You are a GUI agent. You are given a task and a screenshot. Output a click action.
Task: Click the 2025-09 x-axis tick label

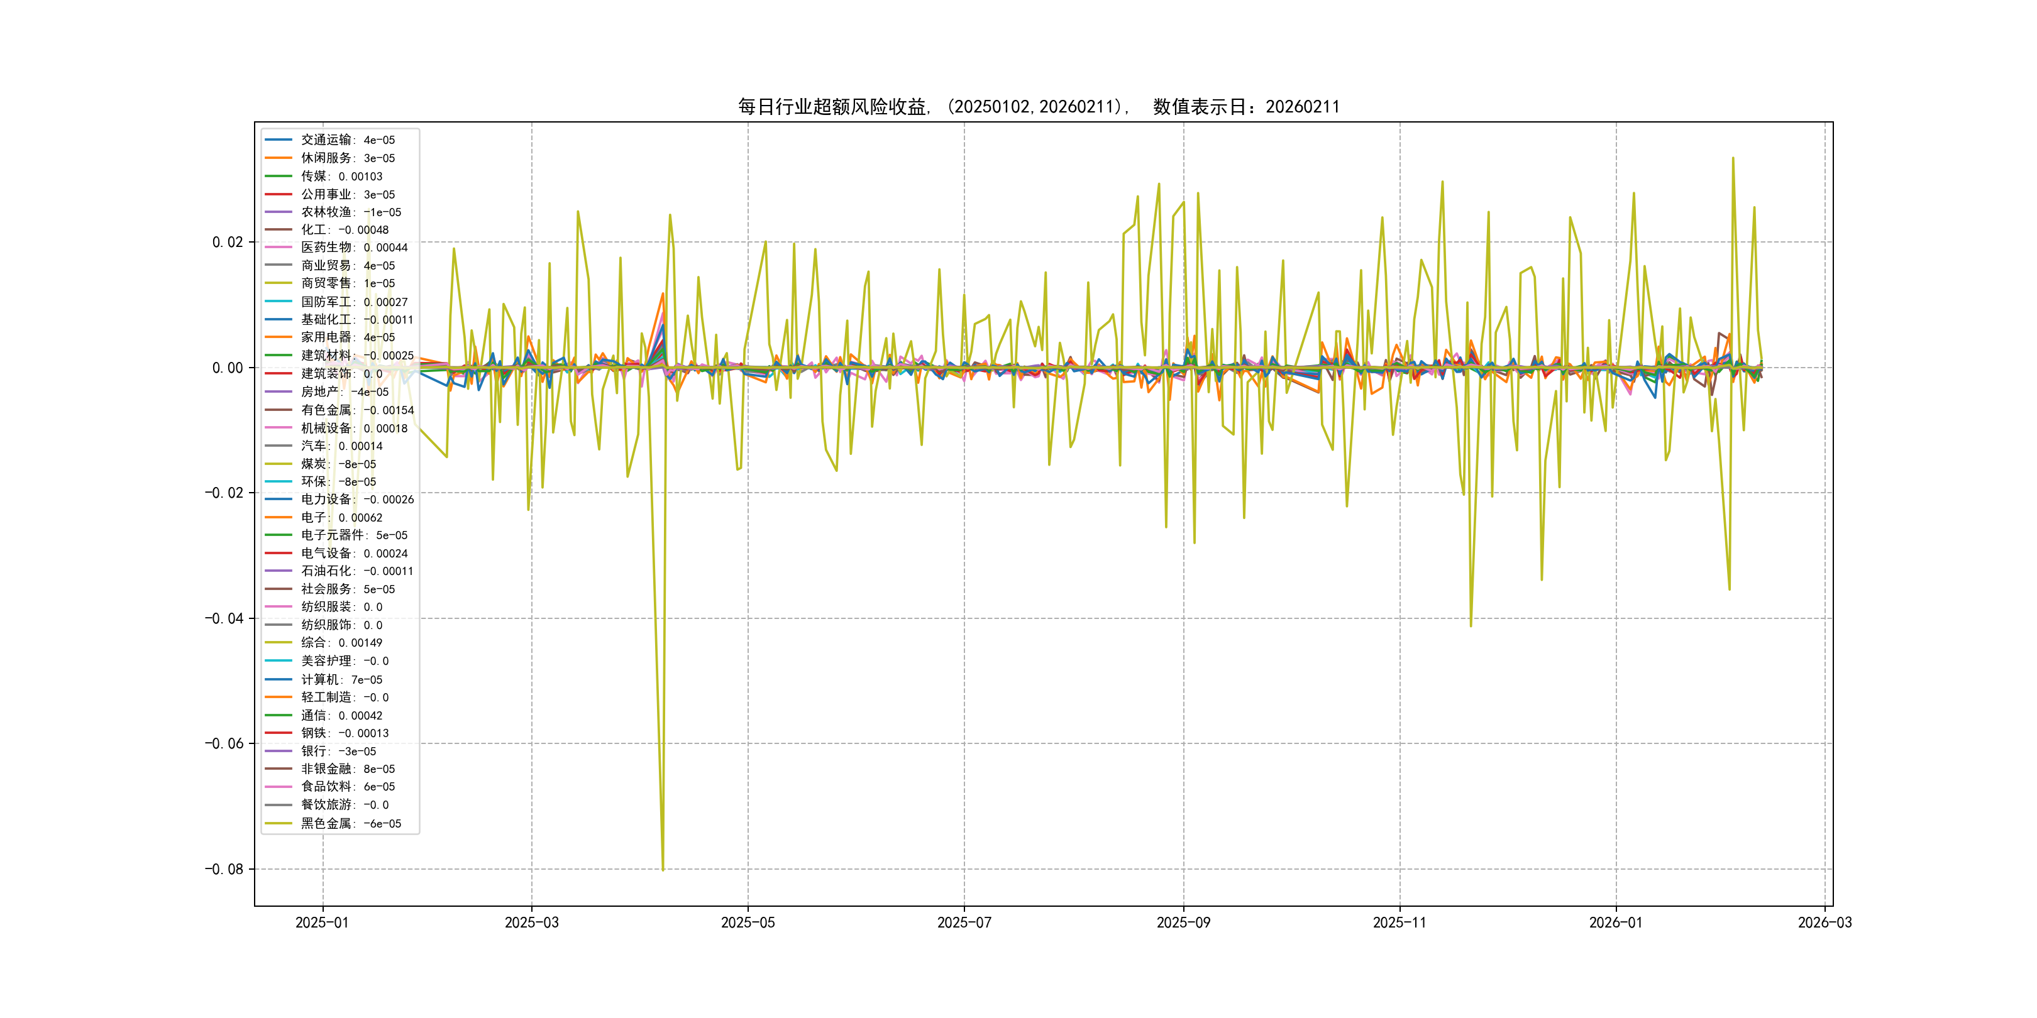pyautogui.click(x=1183, y=922)
